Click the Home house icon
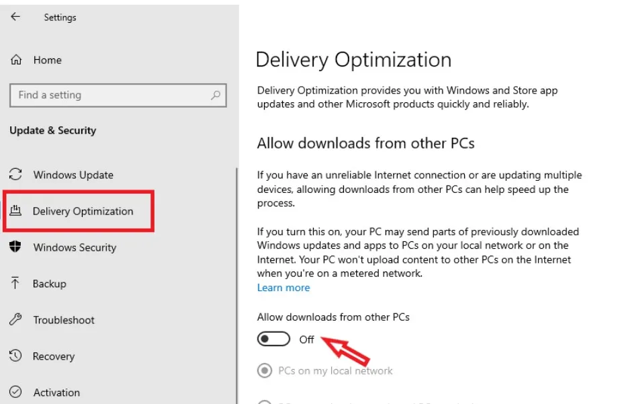The width and height of the screenshot is (620, 404). (x=16, y=60)
